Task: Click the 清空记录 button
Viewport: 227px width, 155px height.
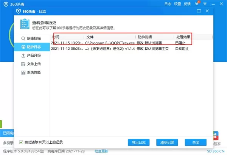Action: point(167,143)
